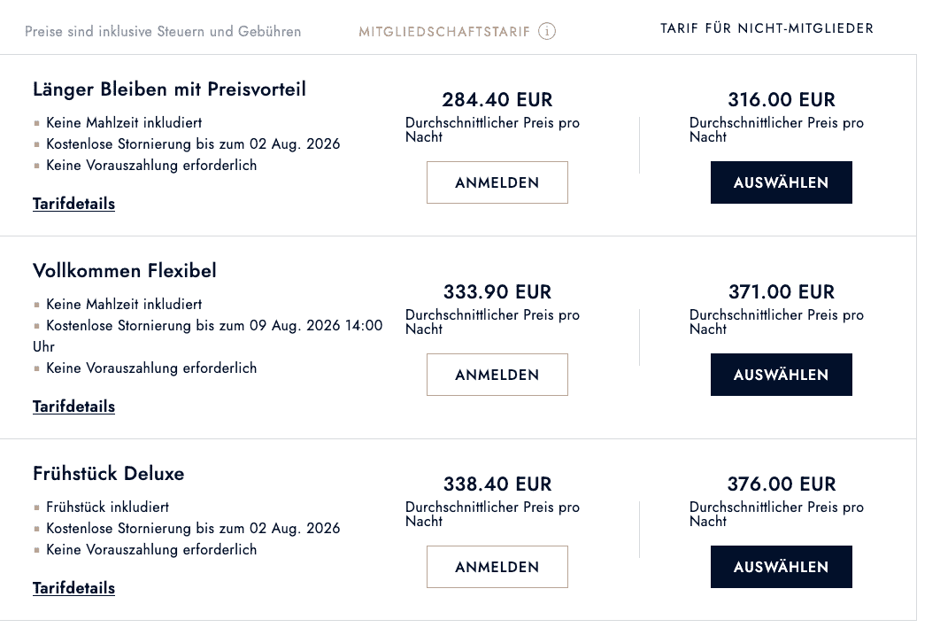Screen dimensions: 940x643
Task: Select the 371.00 EUR non-member rate
Action: [782, 375]
